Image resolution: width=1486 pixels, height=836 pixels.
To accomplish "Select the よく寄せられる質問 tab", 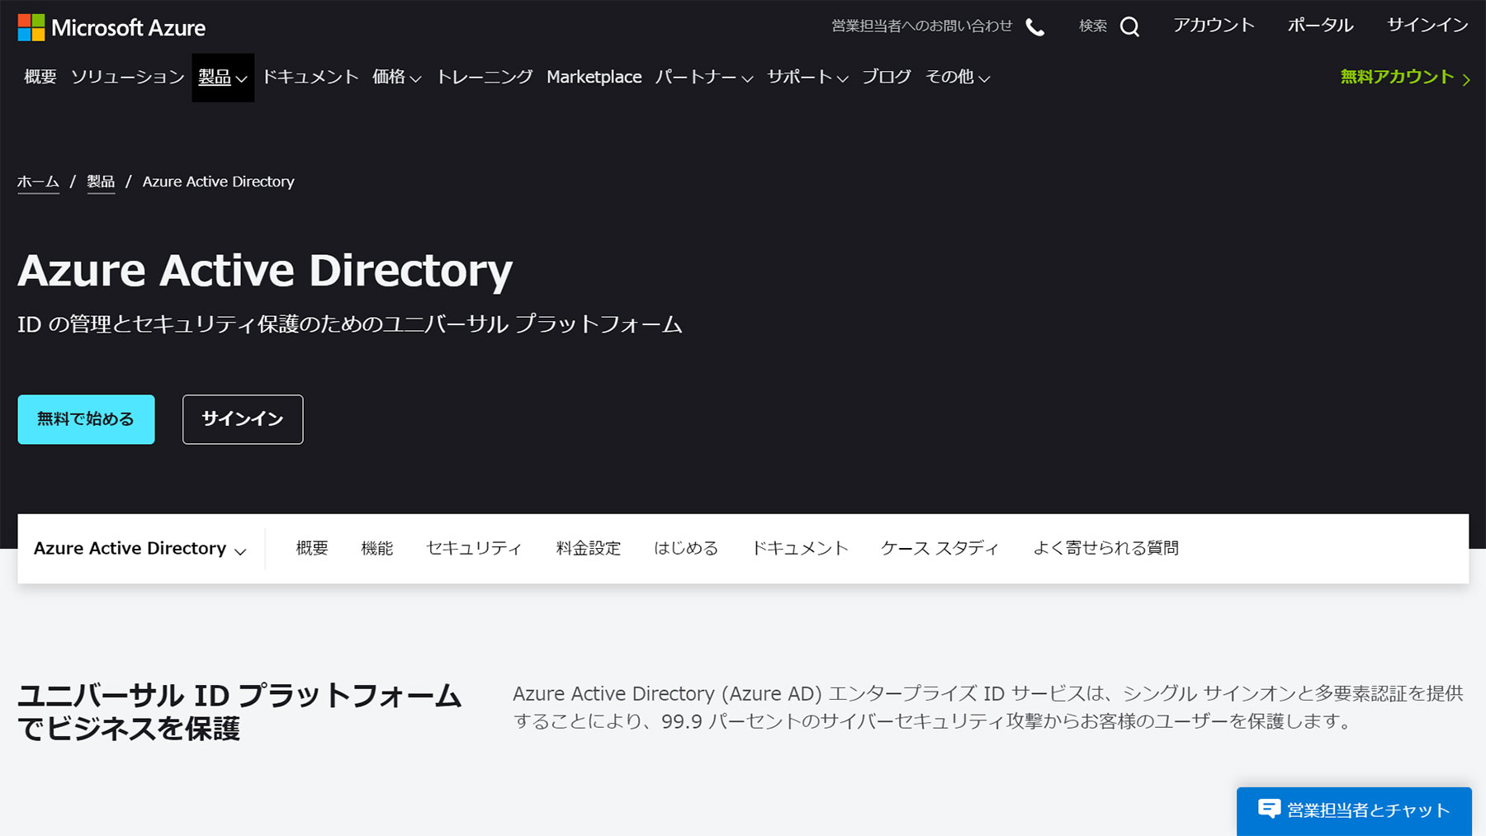I will pyautogui.click(x=1106, y=548).
